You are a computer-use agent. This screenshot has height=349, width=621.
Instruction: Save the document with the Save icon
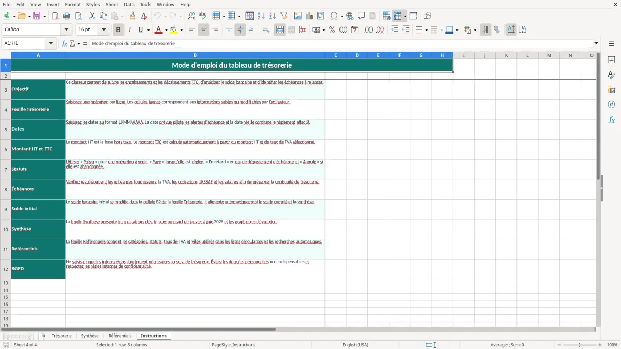click(37, 16)
